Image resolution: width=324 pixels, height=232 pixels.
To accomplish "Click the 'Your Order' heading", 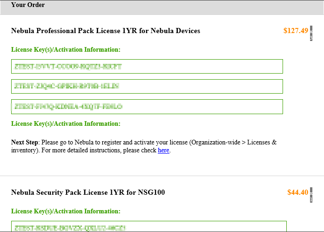I will pyautogui.click(x=28, y=5).
